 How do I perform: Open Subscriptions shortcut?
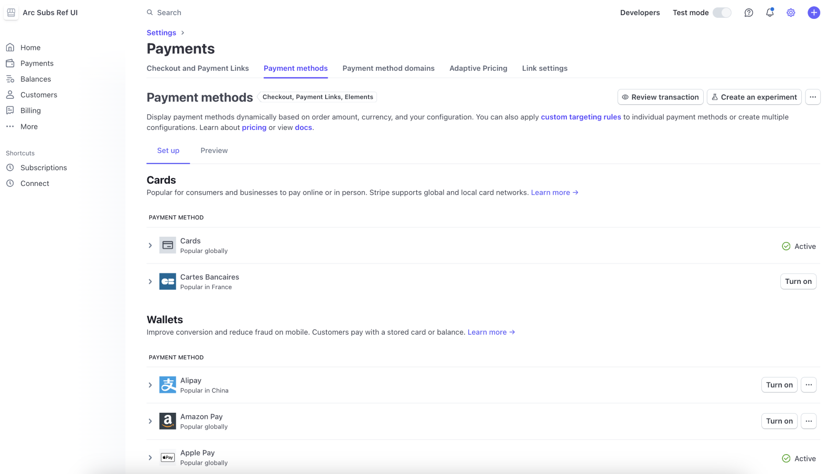(x=44, y=168)
